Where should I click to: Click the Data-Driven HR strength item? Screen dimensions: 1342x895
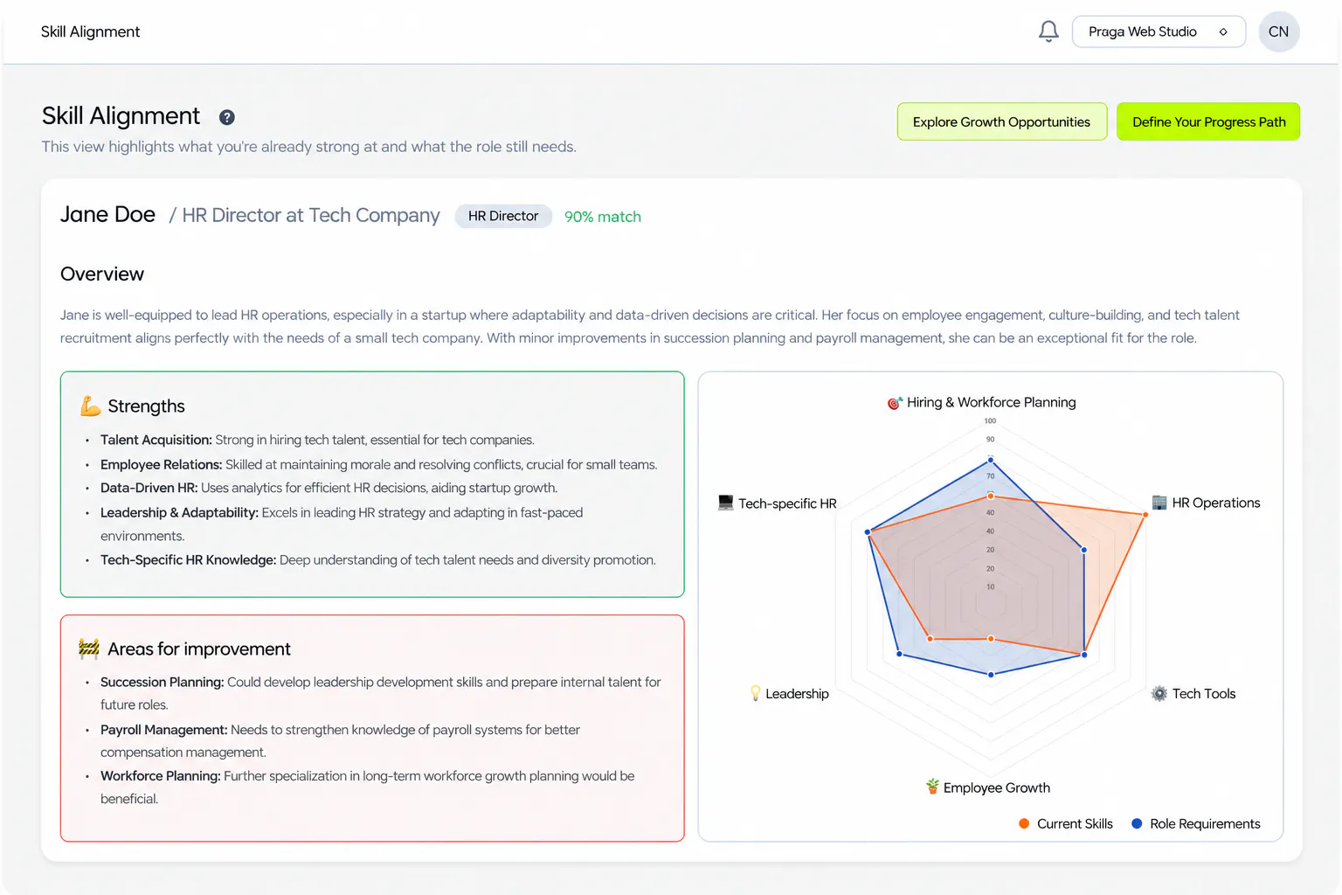329,488
